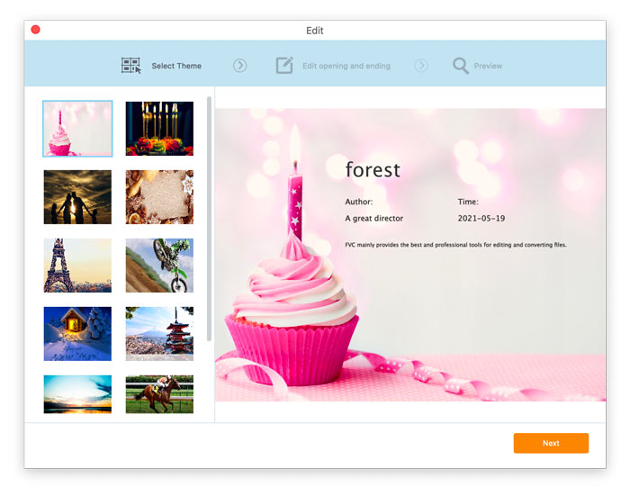This screenshot has height=496, width=630.
Task: Click the arrow circle before Preview
Action: (x=421, y=66)
